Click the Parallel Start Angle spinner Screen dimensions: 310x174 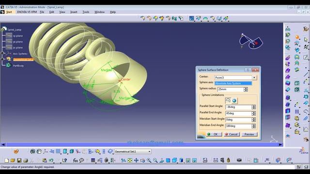pyautogui.click(x=254, y=107)
